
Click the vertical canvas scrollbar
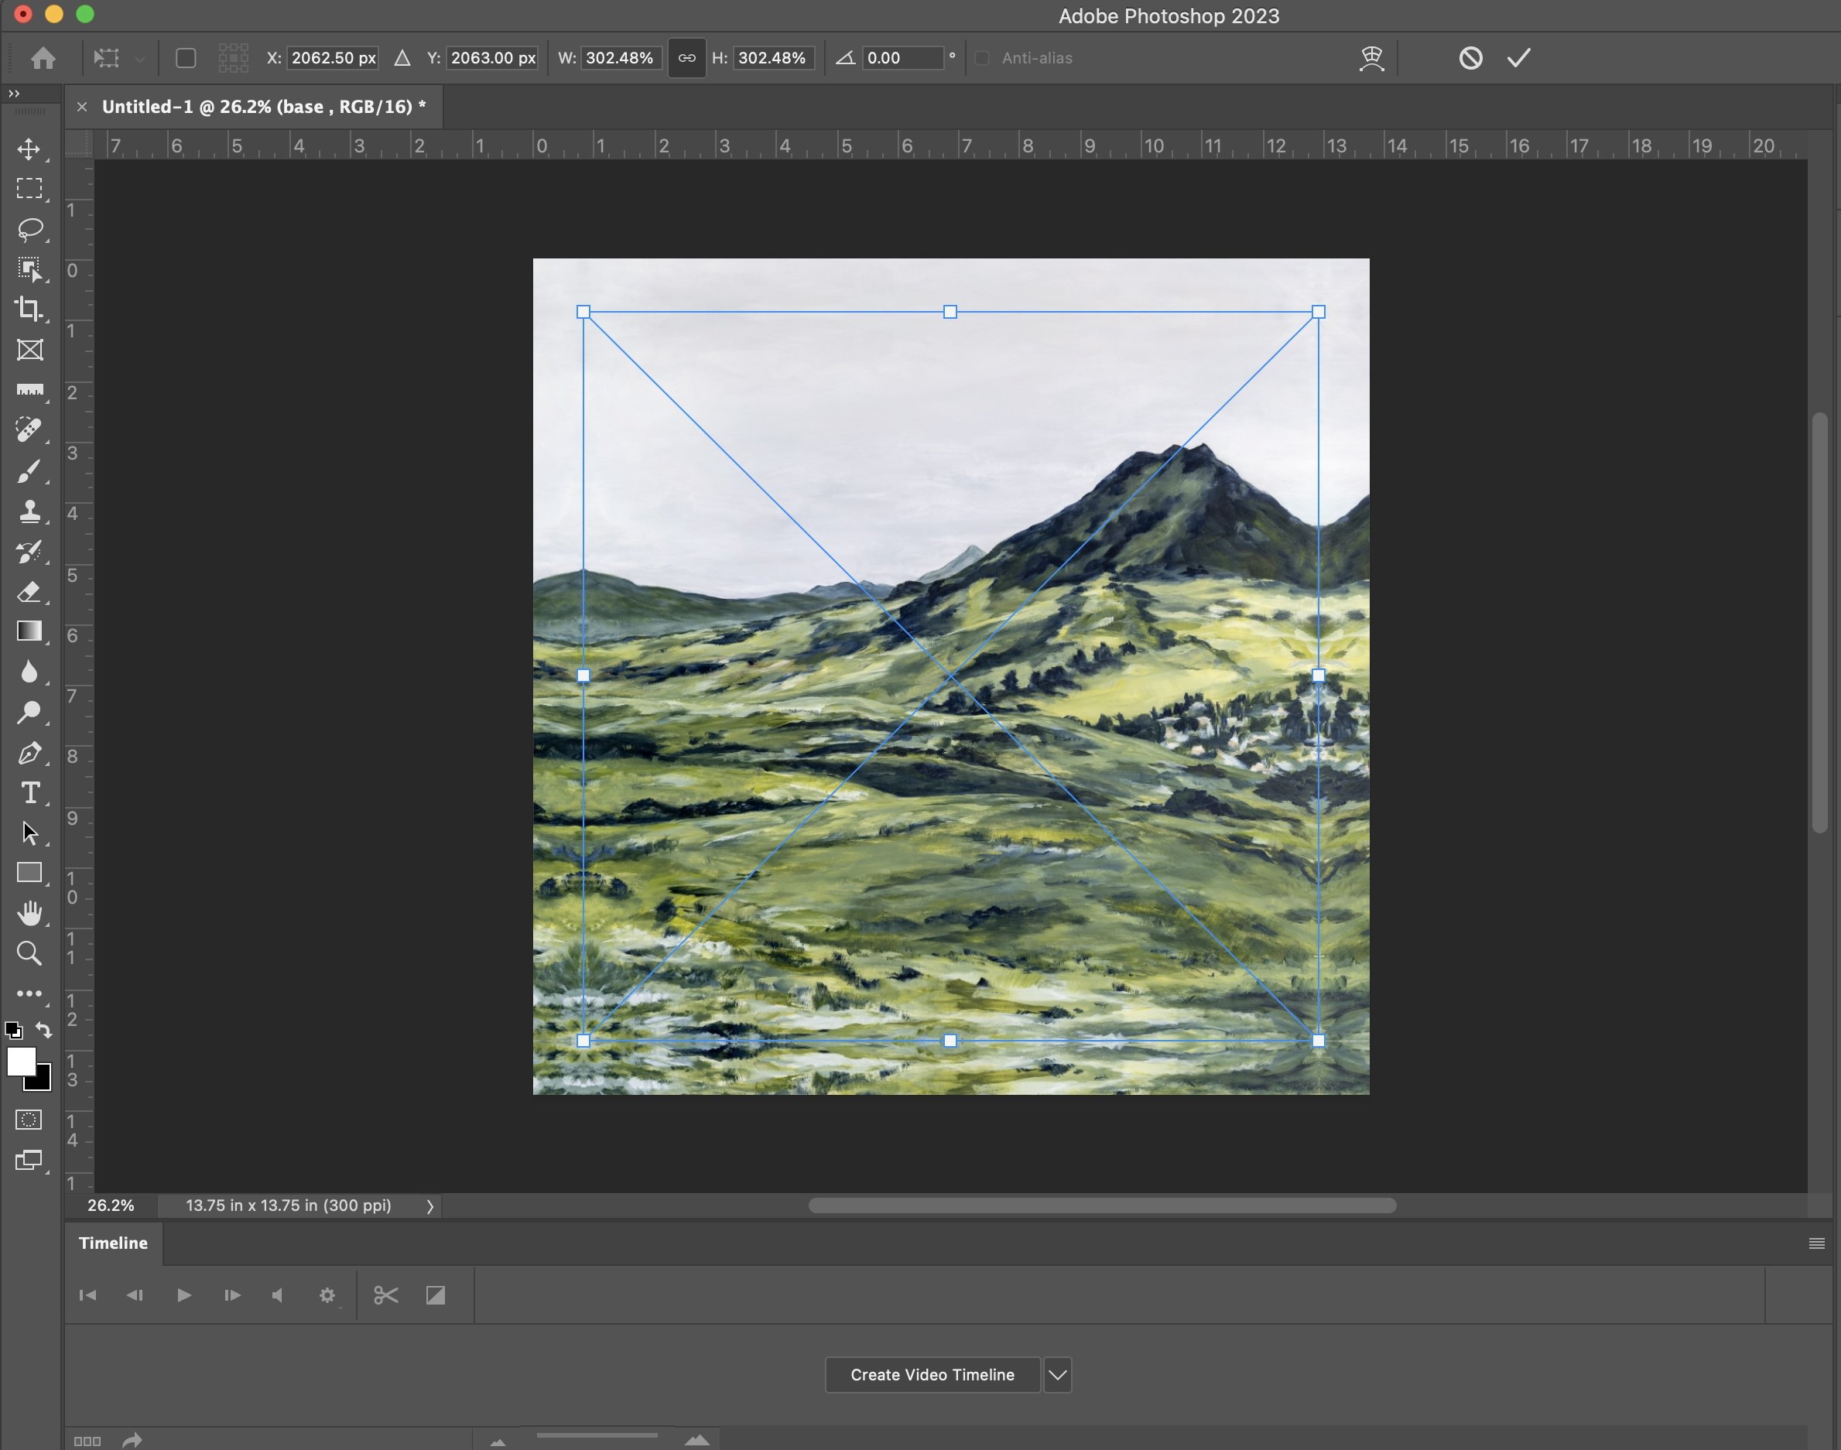[x=1819, y=622]
